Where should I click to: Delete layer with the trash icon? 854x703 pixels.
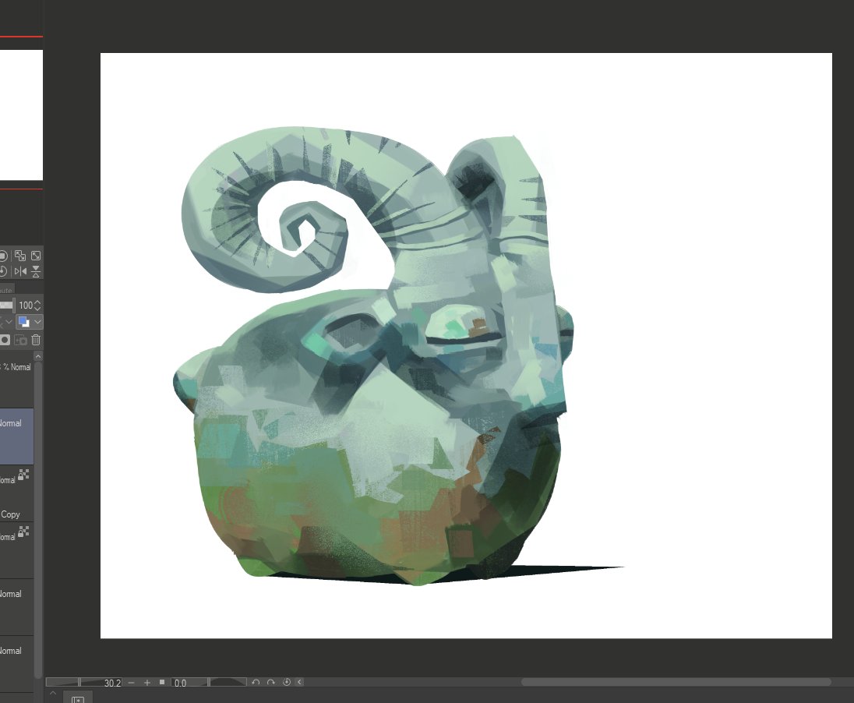tap(36, 340)
